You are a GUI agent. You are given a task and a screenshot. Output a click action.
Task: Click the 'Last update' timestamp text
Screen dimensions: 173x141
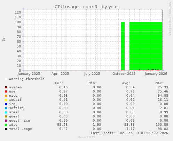coord(129,133)
